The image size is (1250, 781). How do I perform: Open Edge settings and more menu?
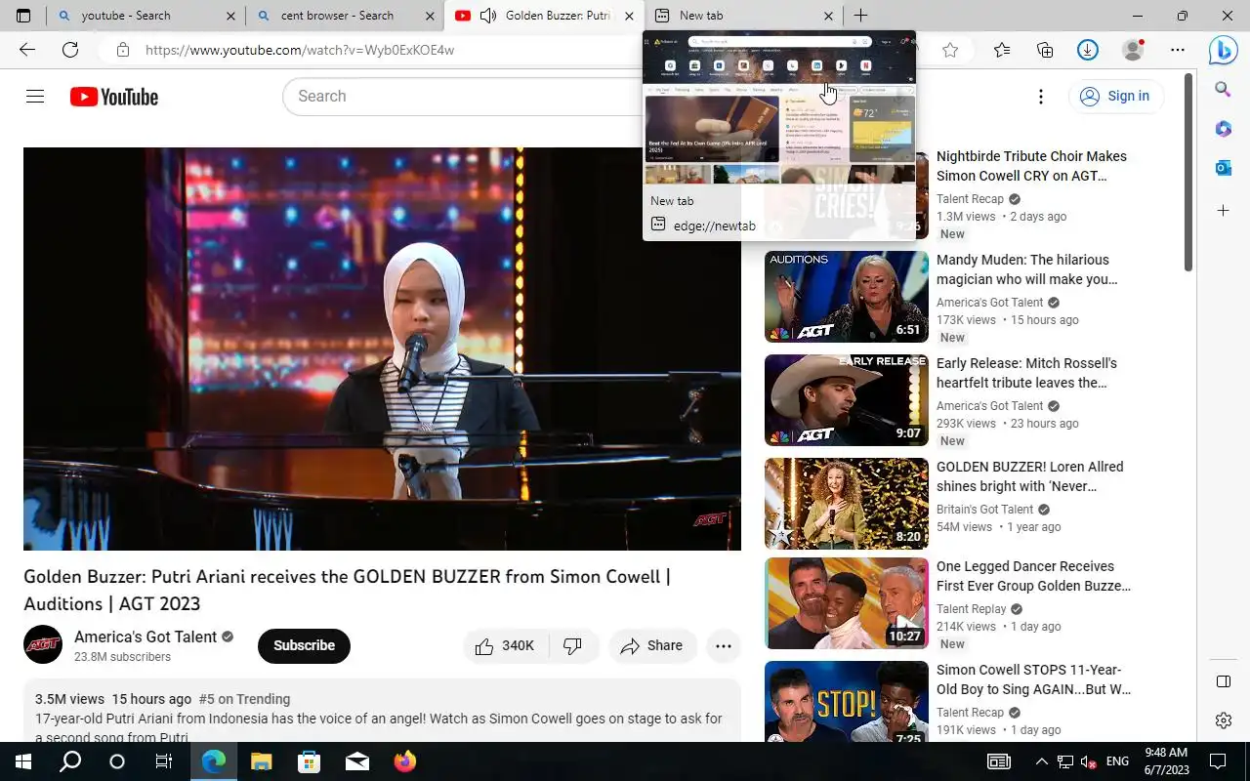(x=1178, y=50)
